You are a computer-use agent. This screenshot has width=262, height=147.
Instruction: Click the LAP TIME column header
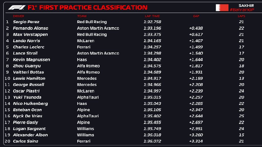point(152,16)
